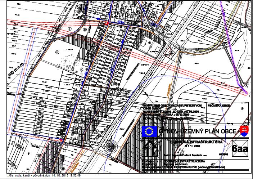Click the circled letter S zone marker
Image resolution: width=253 pixels, height=179 pixels.
[85, 30]
